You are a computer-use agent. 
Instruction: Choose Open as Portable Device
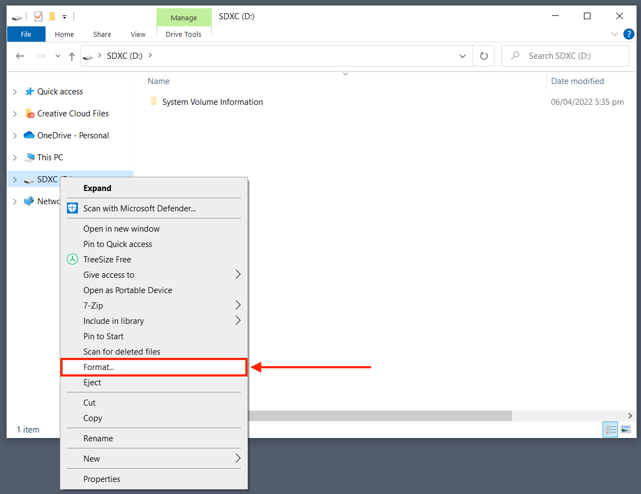154,290
